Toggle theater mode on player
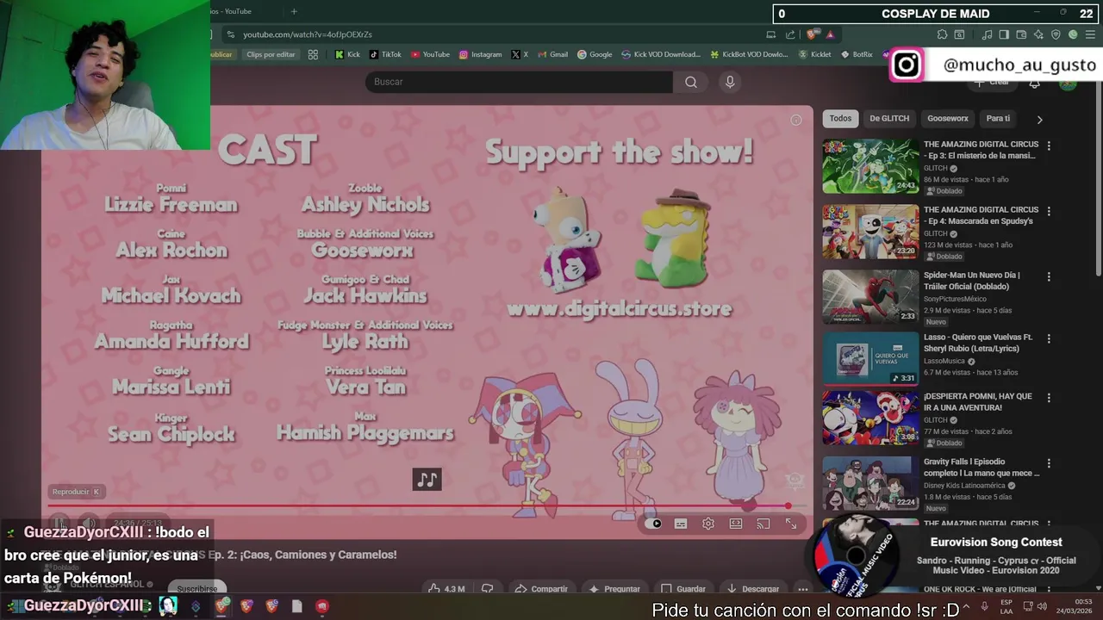1103x620 pixels. click(736, 524)
